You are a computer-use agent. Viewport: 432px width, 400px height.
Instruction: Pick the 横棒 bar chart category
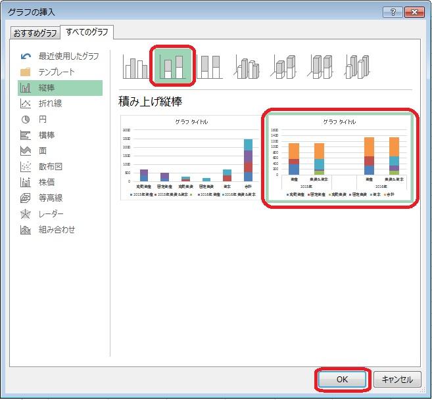tap(47, 135)
